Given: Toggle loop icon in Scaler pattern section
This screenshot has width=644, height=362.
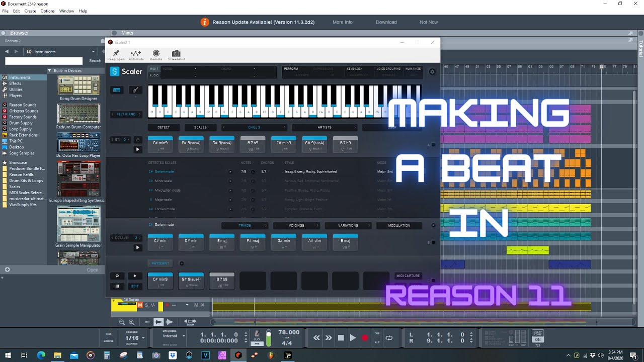Looking at the screenshot, I should pos(117,276).
